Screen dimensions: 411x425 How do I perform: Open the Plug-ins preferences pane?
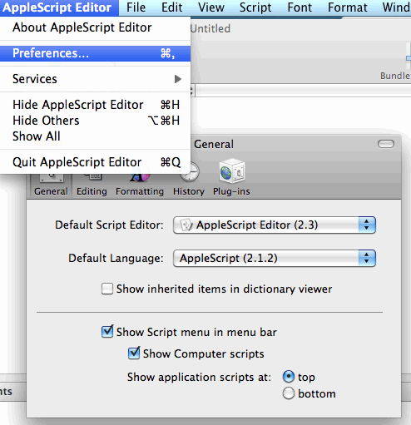(231, 177)
